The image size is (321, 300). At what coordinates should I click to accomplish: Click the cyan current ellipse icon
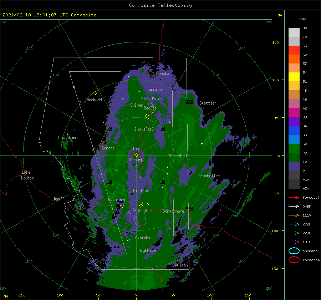[x=294, y=251]
